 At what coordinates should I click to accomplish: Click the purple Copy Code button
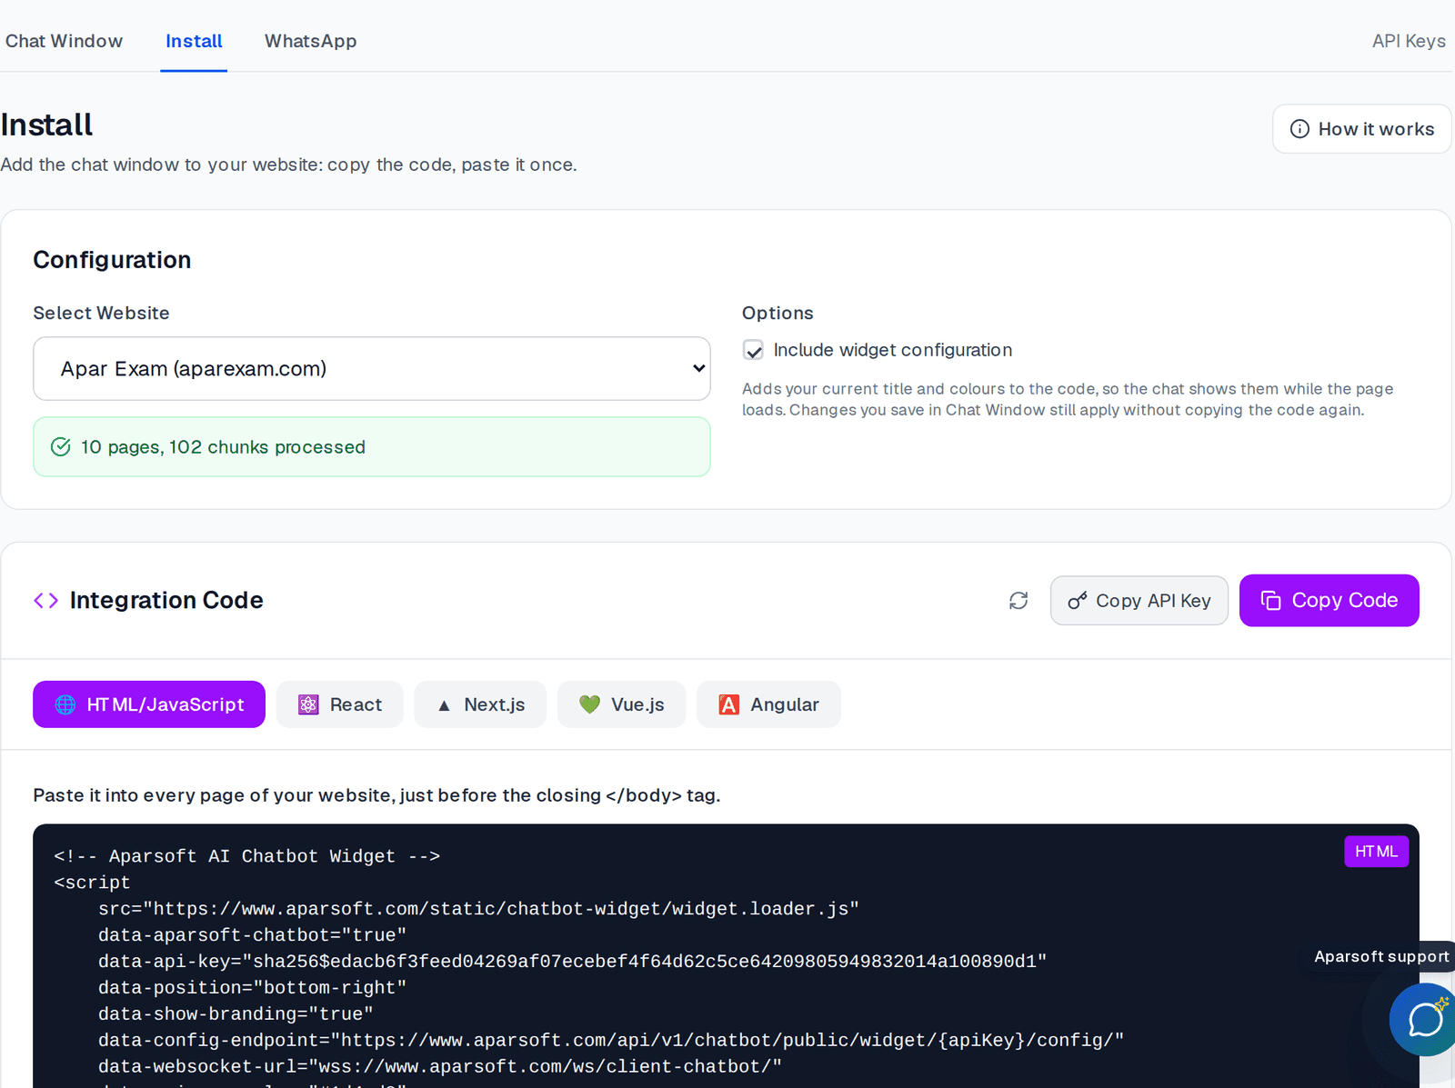click(x=1329, y=601)
